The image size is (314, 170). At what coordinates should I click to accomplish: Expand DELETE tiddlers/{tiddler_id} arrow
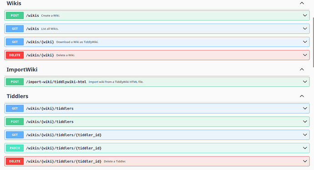(305, 161)
